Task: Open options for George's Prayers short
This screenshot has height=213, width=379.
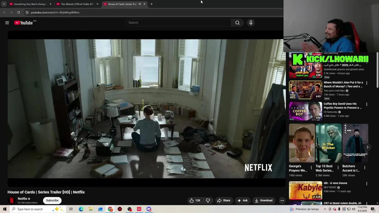Action: [x=311, y=168]
